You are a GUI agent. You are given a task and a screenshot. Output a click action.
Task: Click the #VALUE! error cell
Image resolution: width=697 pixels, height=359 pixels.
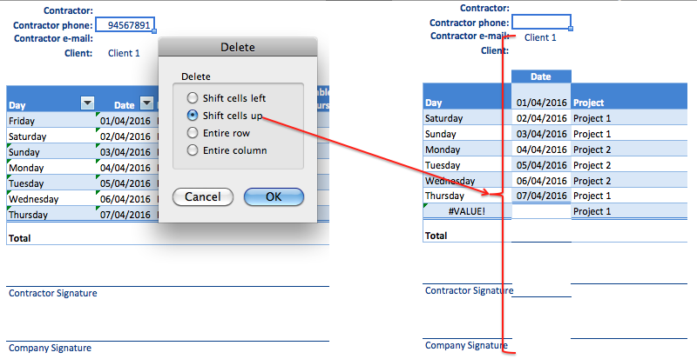467,211
